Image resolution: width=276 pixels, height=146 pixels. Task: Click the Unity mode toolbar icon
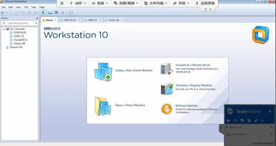pyautogui.click(x=62, y=12)
